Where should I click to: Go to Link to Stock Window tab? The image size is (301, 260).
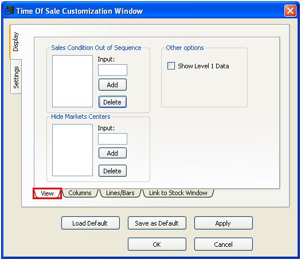[x=178, y=193]
